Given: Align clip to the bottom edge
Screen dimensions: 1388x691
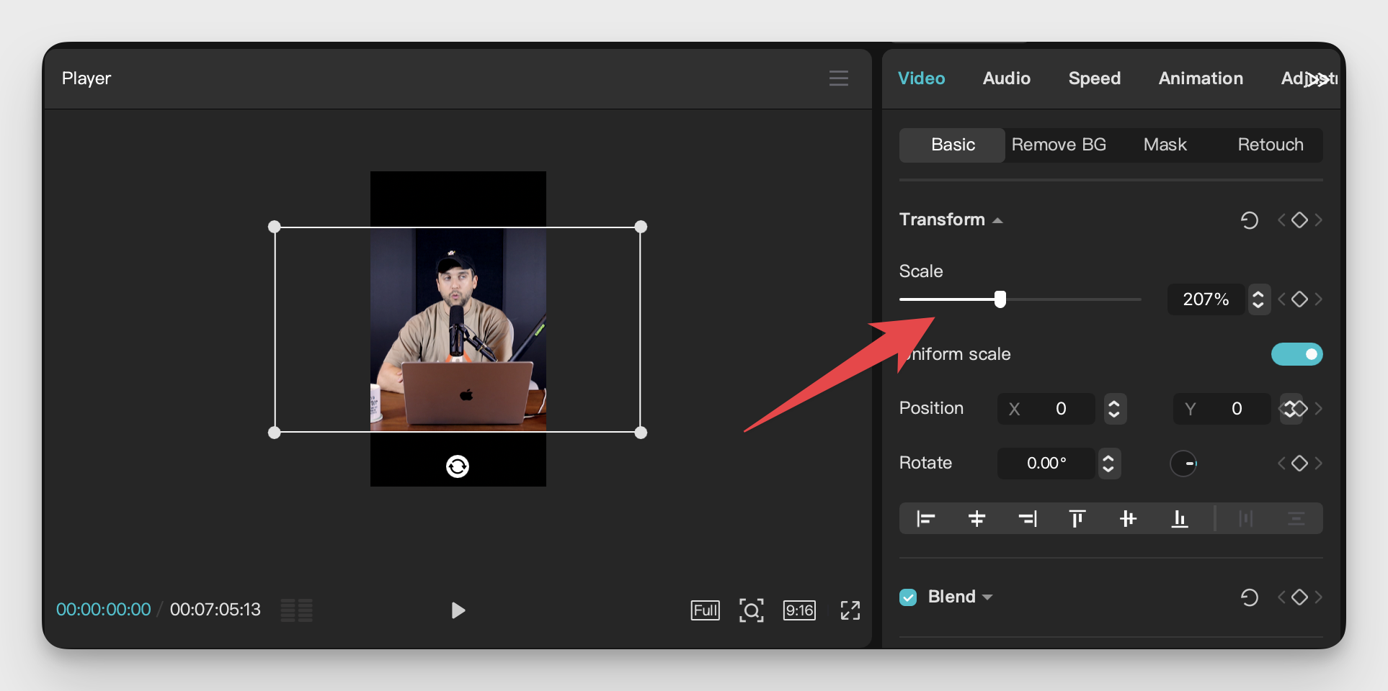Looking at the screenshot, I should (1180, 518).
